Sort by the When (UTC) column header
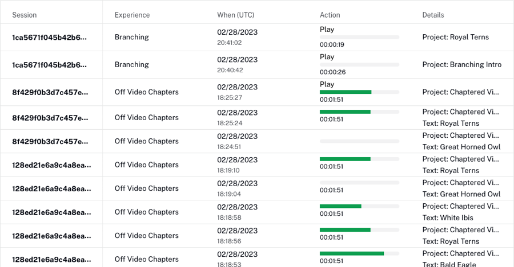The image size is (514, 267). pos(235,15)
